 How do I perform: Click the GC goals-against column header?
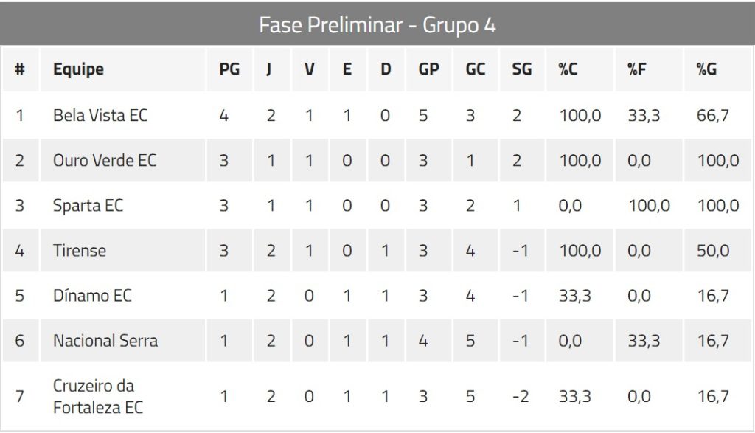[476, 69]
